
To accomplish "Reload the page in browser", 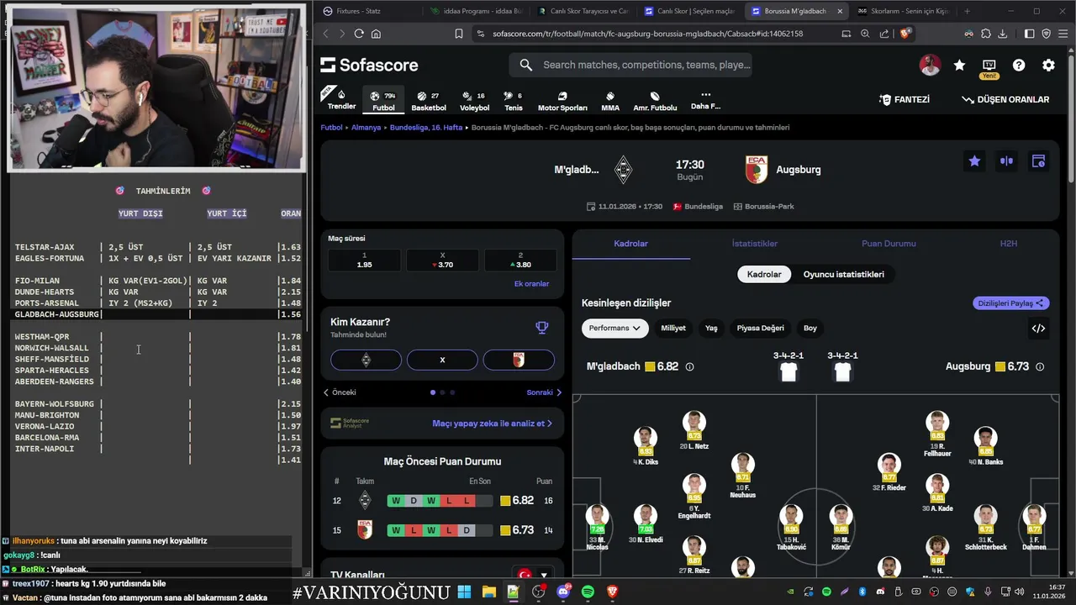I will (x=359, y=34).
